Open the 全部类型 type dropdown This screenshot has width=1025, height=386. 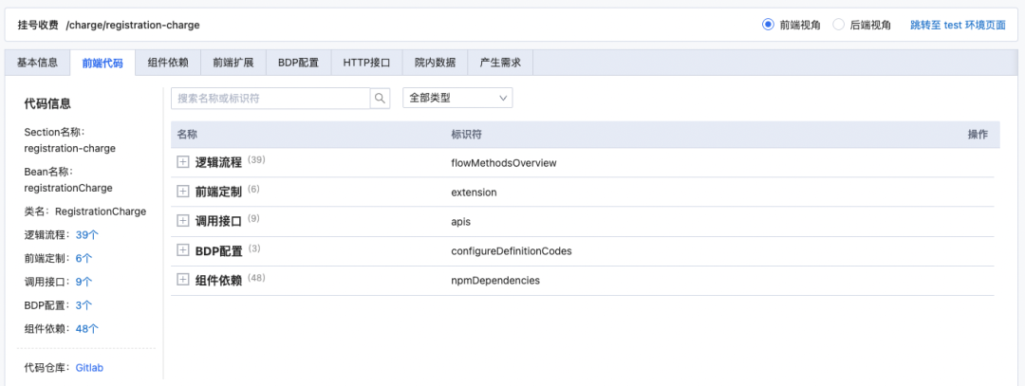pyautogui.click(x=457, y=98)
